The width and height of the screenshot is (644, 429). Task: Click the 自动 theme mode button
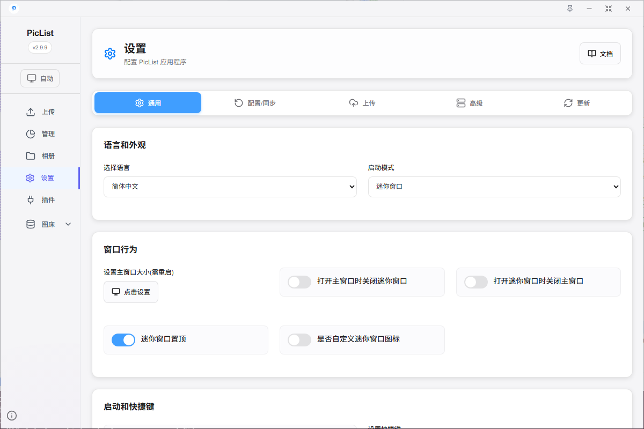(40, 78)
